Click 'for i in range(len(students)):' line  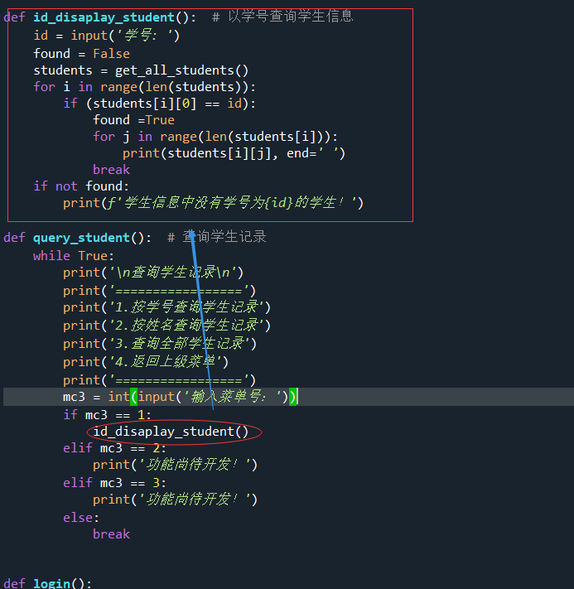[x=145, y=87]
